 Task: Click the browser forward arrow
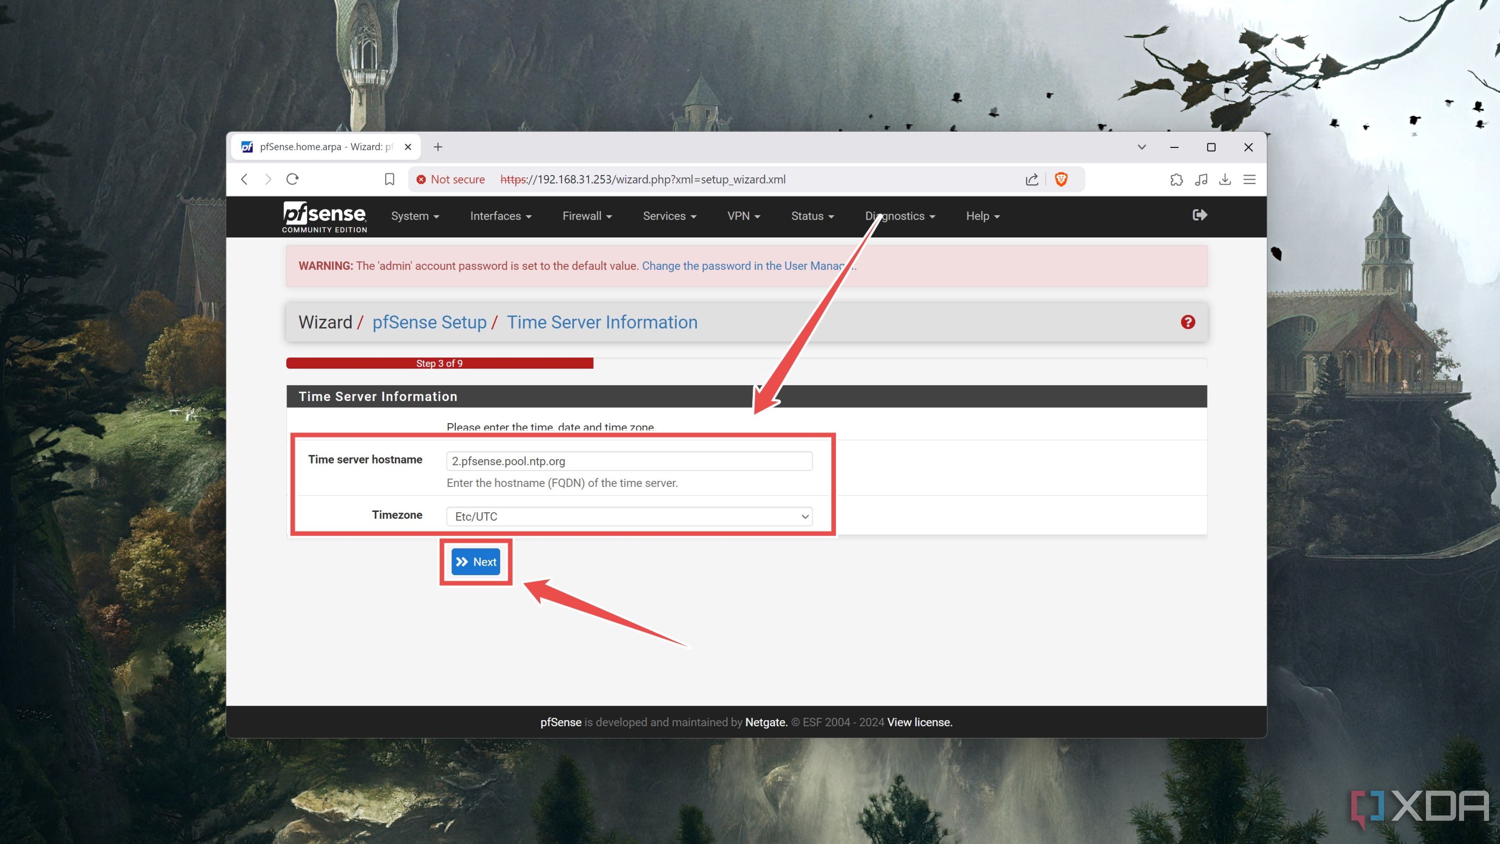point(268,179)
